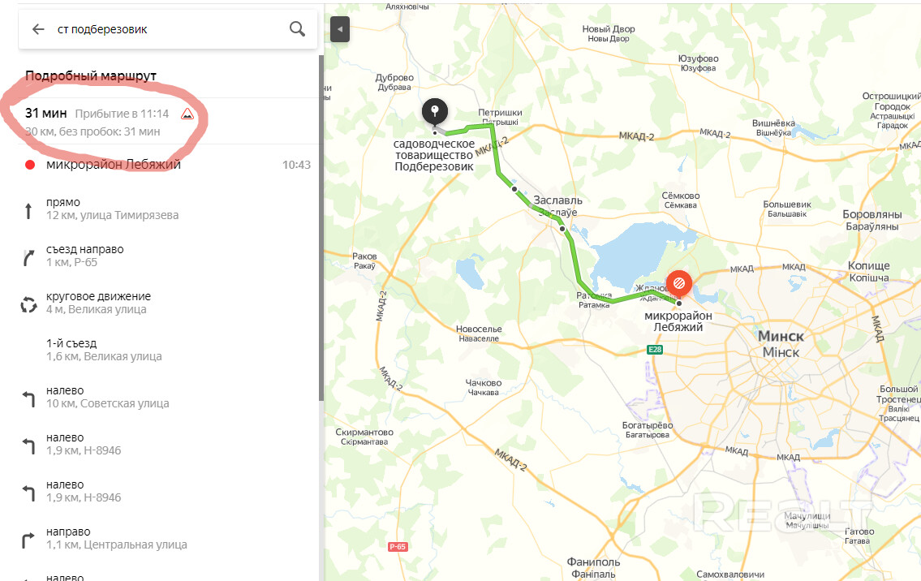Click the Заславль town label on map
Screen dimensions: 921x581
pyautogui.click(x=558, y=200)
